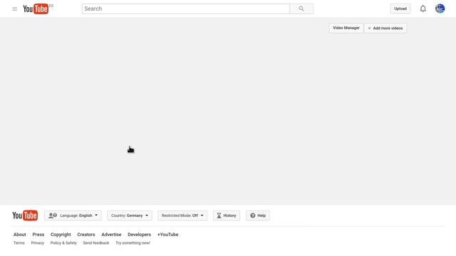
Task: Open the Copyright link
Action: pos(61,235)
